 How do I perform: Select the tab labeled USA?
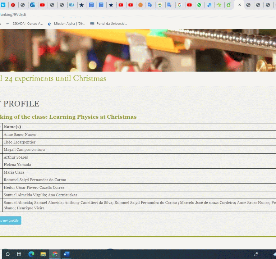72,5
